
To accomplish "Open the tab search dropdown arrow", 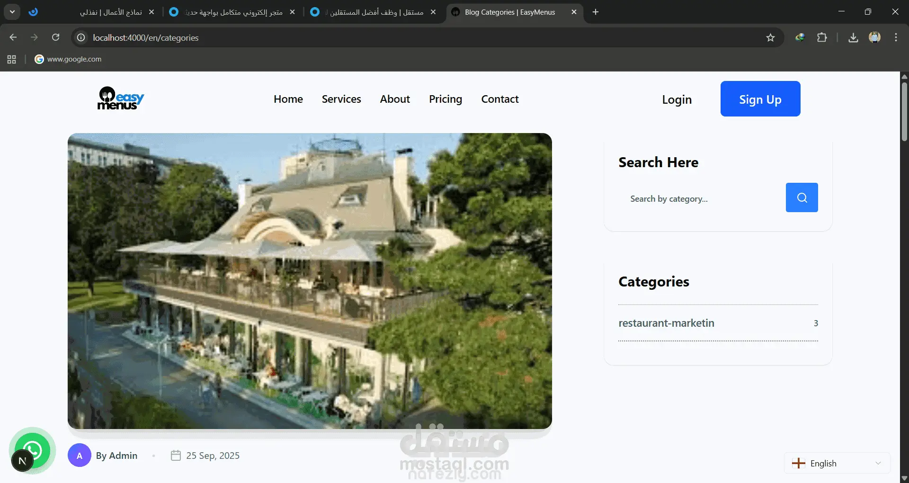I will [12, 12].
